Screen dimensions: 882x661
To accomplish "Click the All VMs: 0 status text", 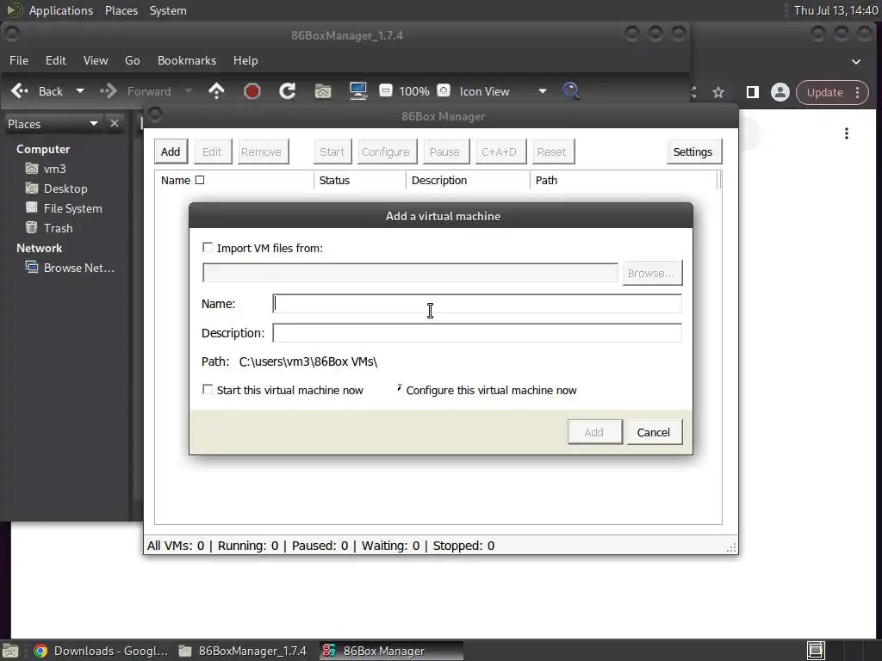I will (176, 546).
